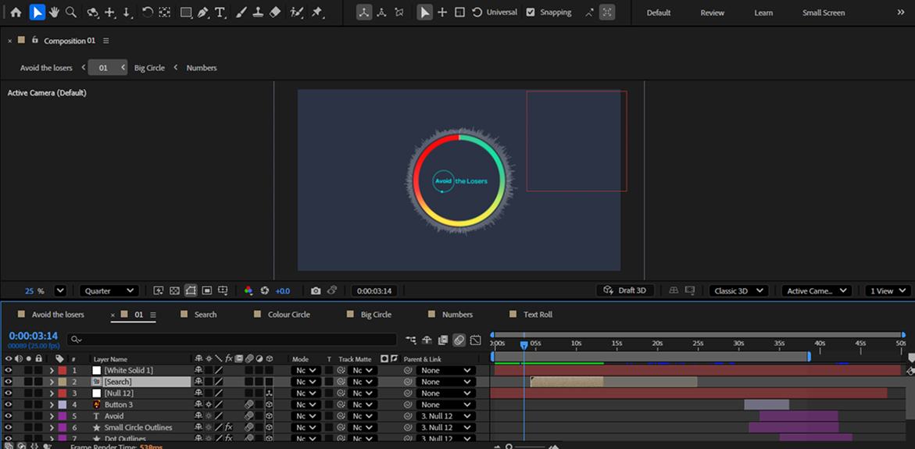The height and width of the screenshot is (449, 915).
Task: Take a snapshot with the camera icon
Action: point(316,290)
